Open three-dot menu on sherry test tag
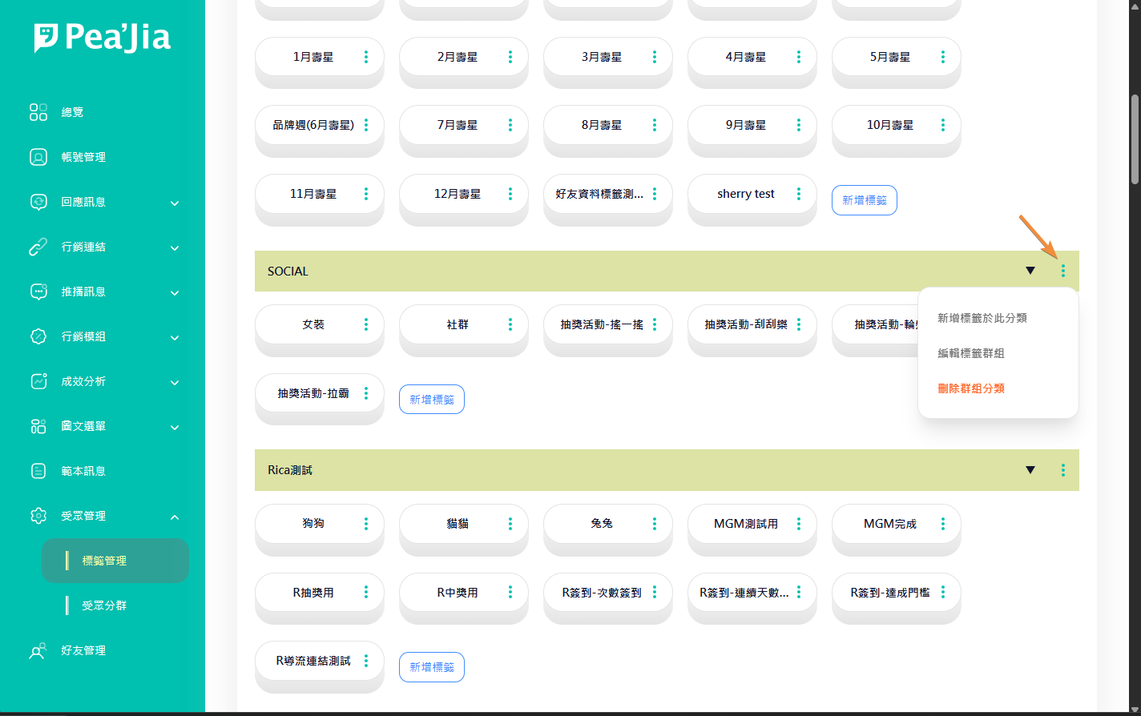Screen dimensions: 1141x716 (x=799, y=194)
